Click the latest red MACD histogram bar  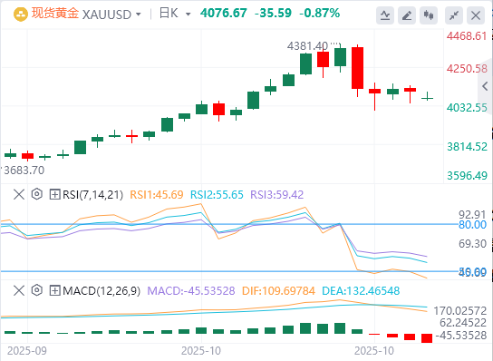(427, 338)
